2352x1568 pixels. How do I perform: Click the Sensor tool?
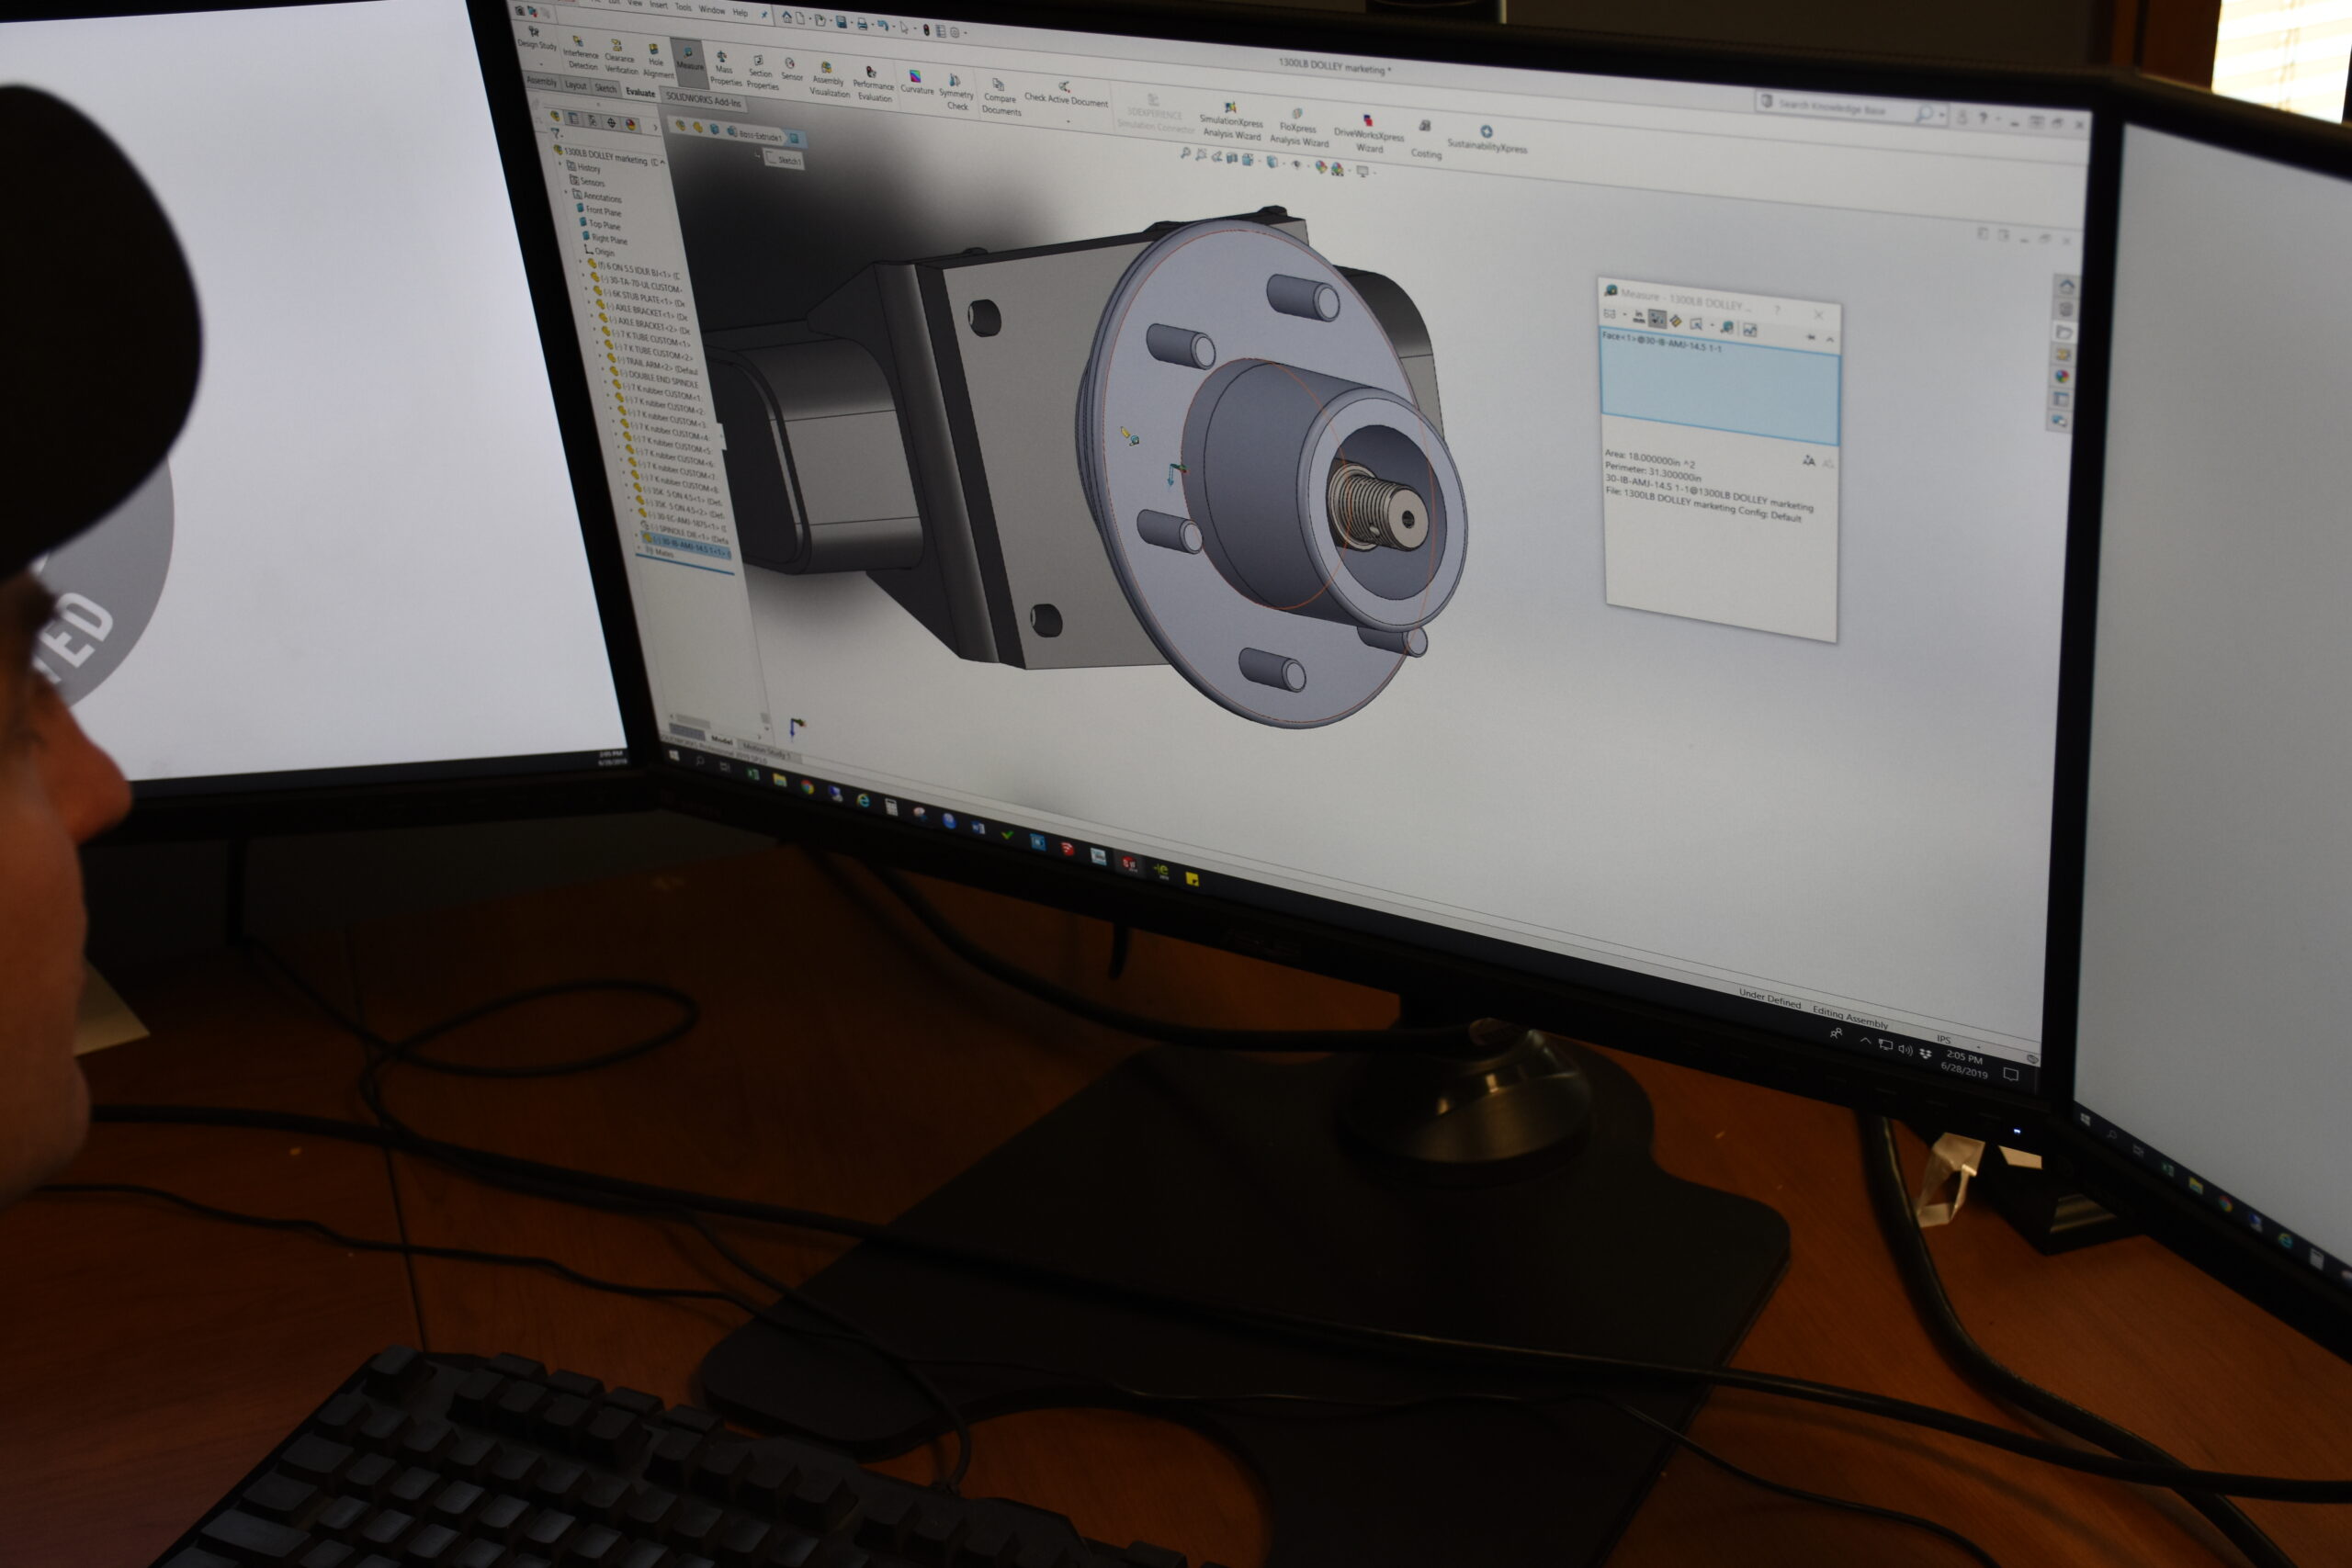[x=791, y=69]
